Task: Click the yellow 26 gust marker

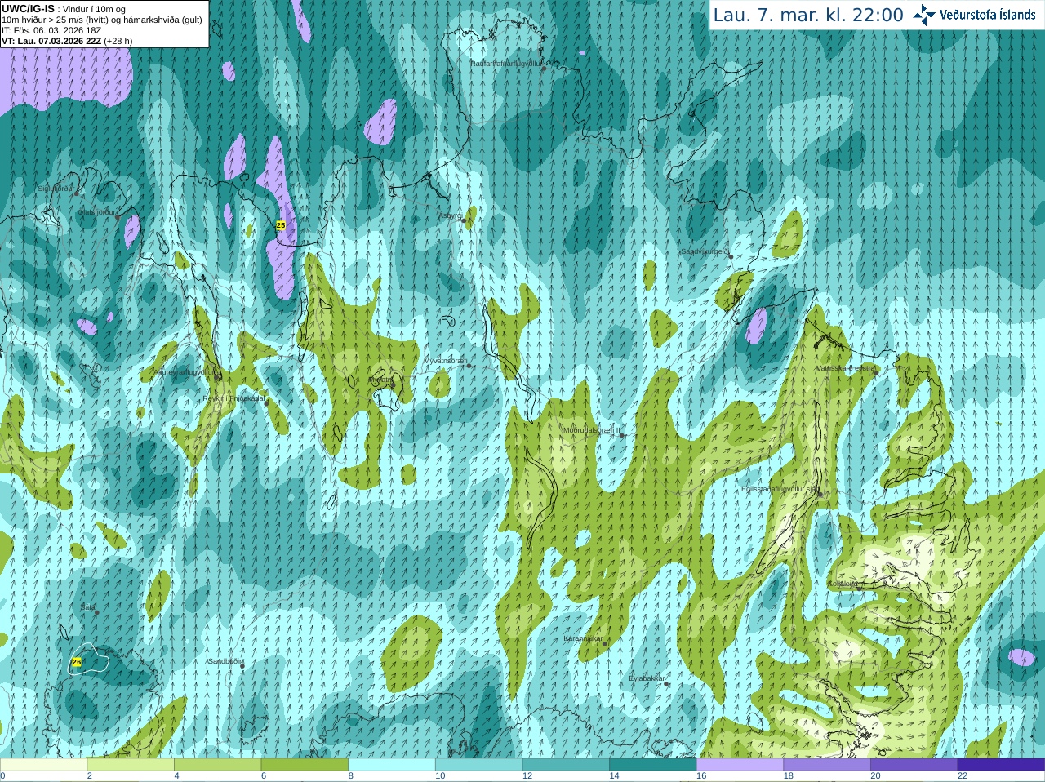Action: pos(77,662)
